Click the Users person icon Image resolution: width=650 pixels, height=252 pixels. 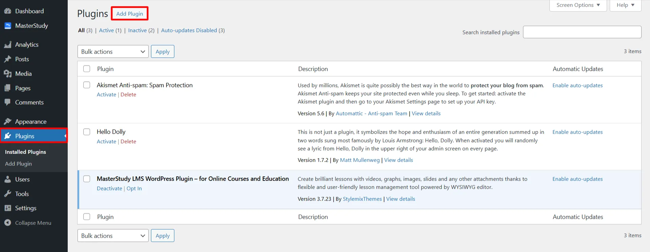(x=8, y=179)
